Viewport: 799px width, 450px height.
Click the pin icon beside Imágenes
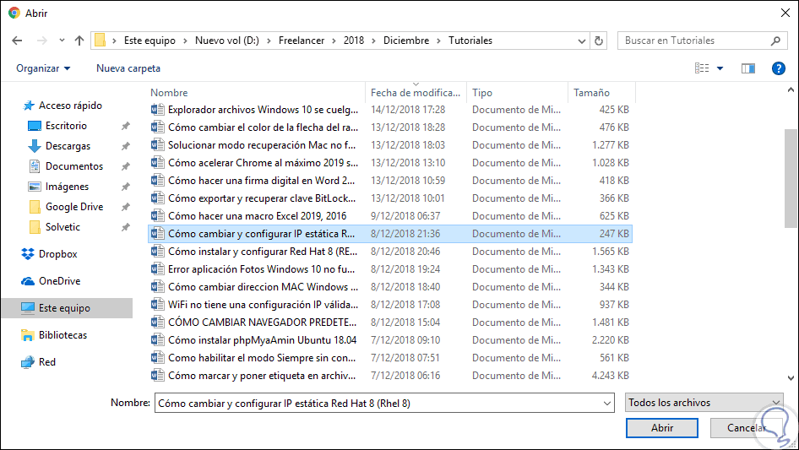125,187
